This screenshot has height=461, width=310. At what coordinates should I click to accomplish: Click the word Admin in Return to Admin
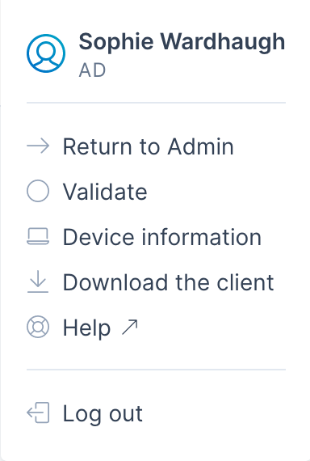(201, 146)
